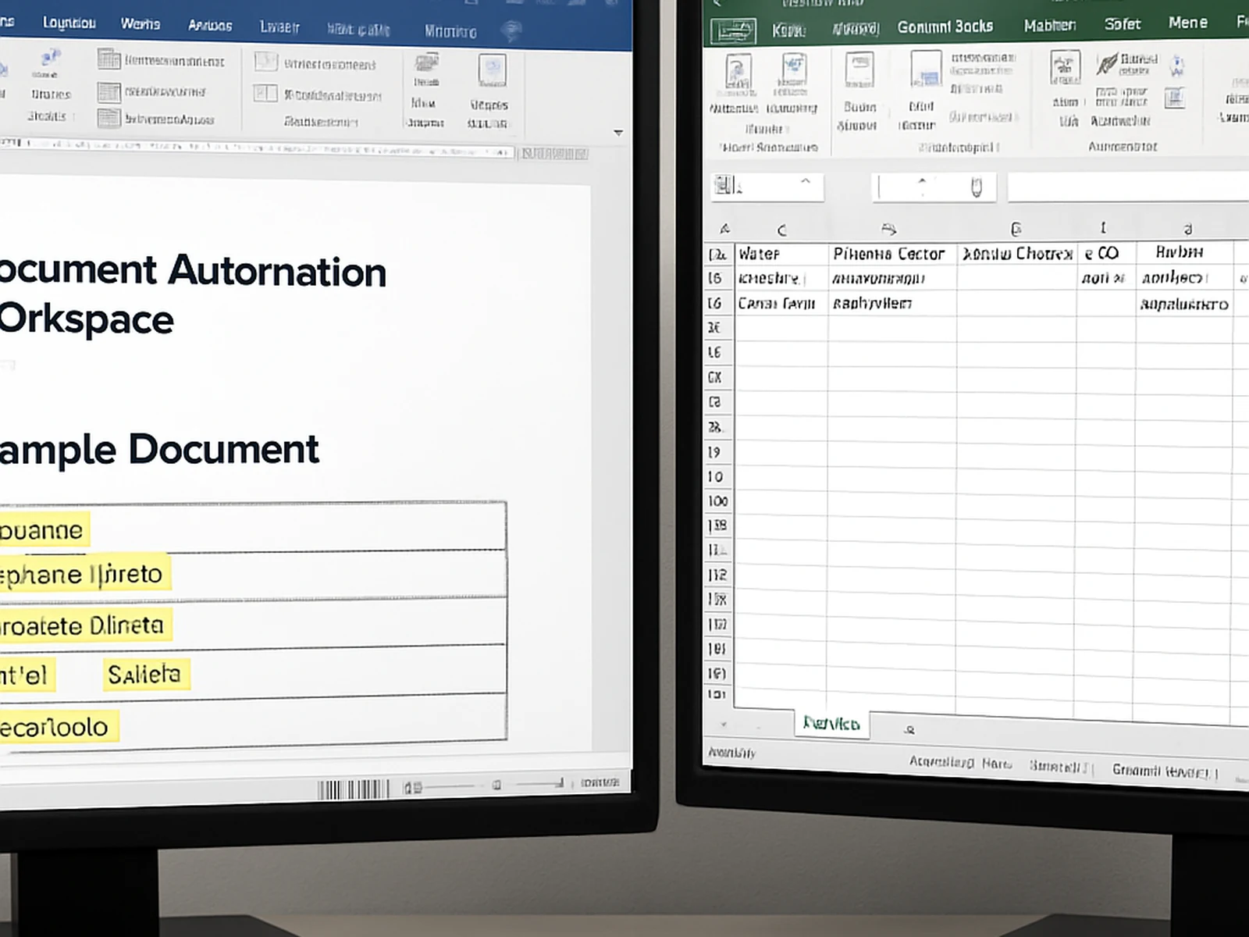This screenshot has height=937, width=1249.
Task: Click the up caret in formula bar controls
Action: coord(922,182)
